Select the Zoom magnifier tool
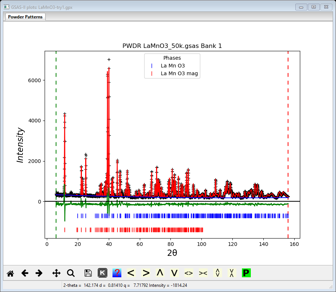The height and width of the screenshot is (292, 336). coord(71,273)
